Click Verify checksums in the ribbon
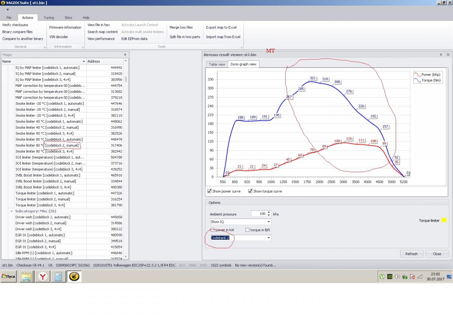The height and width of the screenshot is (319, 453). [15, 25]
